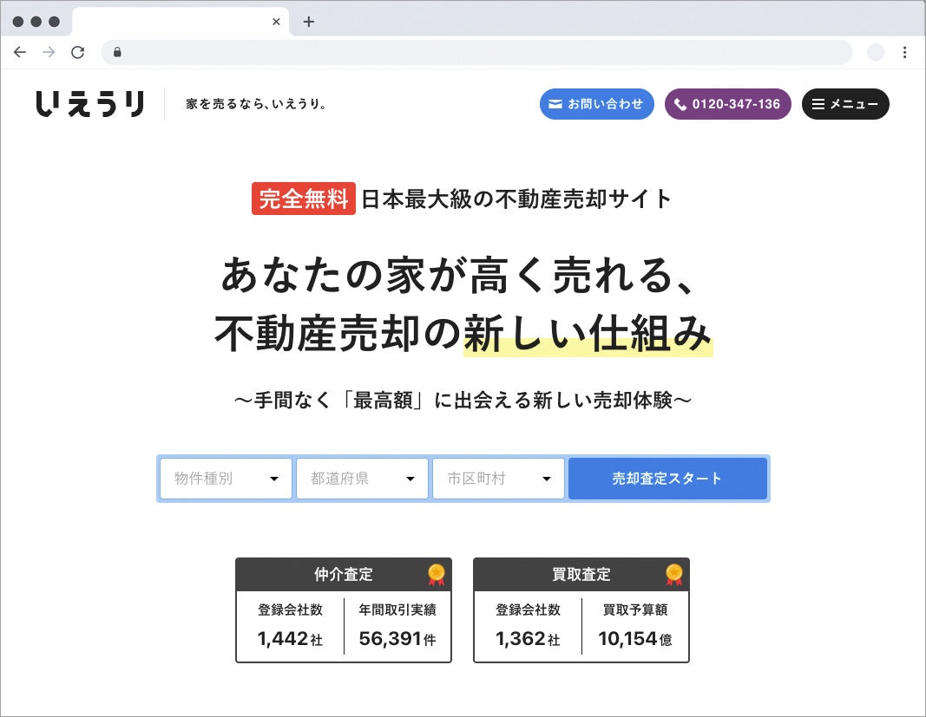
Task: Click the medal icon on 仲介査定 card
Action: (437, 574)
